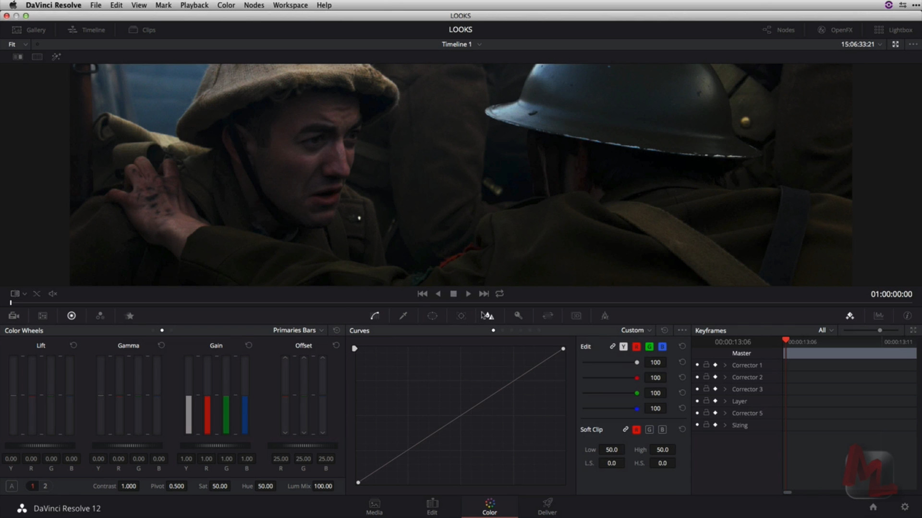Open Camera Raw palette
922x518 pixels.
pyautogui.click(x=14, y=316)
